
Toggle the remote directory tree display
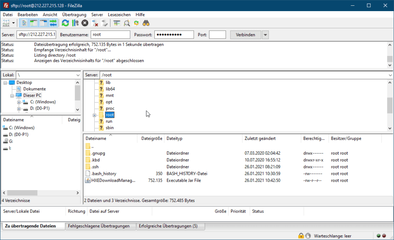pyautogui.click(x=43, y=23)
